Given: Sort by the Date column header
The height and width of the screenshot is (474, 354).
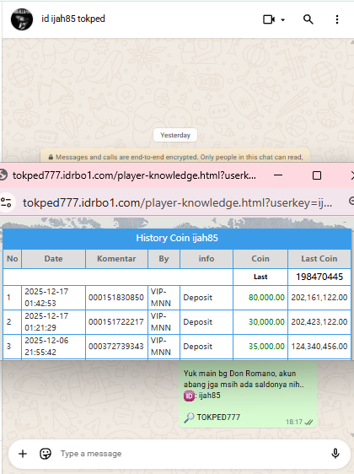Looking at the screenshot, I should click(x=53, y=259).
